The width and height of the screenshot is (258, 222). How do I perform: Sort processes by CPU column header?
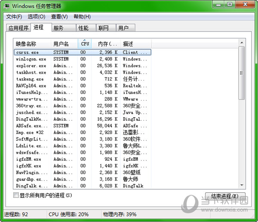pyautogui.click(x=85, y=44)
